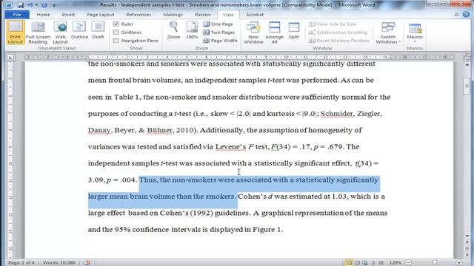Click Page 1 of 4 status indicator
Viewport: 474px width, 266px height.
21,263
